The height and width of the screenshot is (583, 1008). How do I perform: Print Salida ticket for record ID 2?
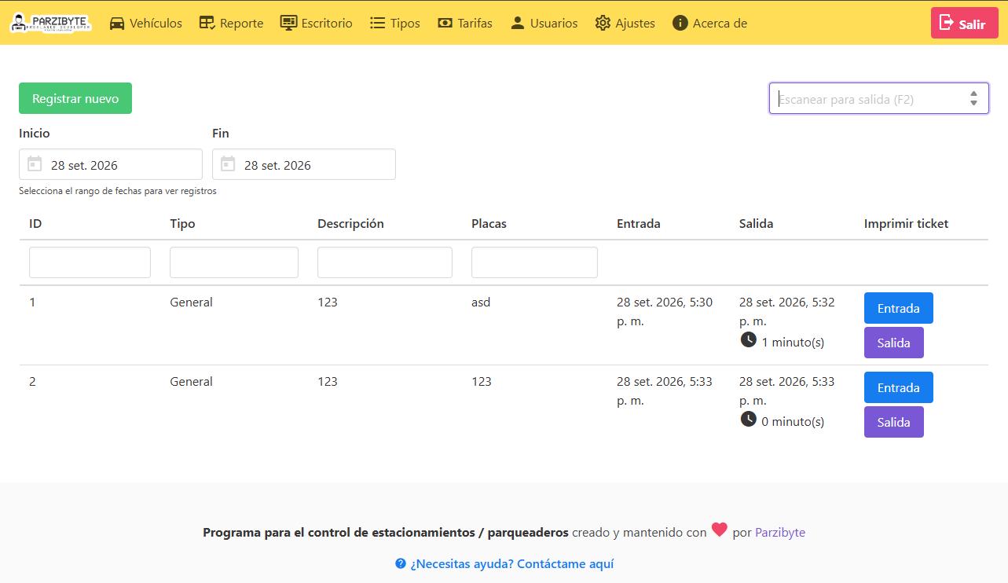[894, 422]
